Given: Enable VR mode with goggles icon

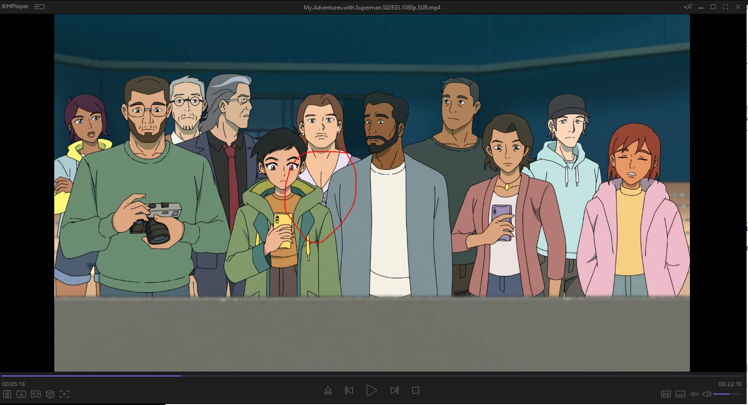Looking at the screenshot, I should click(x=36, y=394).
